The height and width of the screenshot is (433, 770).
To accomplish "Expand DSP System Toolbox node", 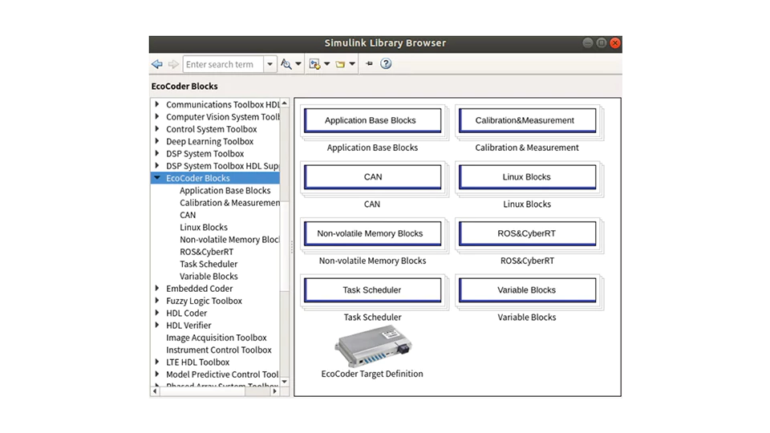I will (x=157, y=153).
